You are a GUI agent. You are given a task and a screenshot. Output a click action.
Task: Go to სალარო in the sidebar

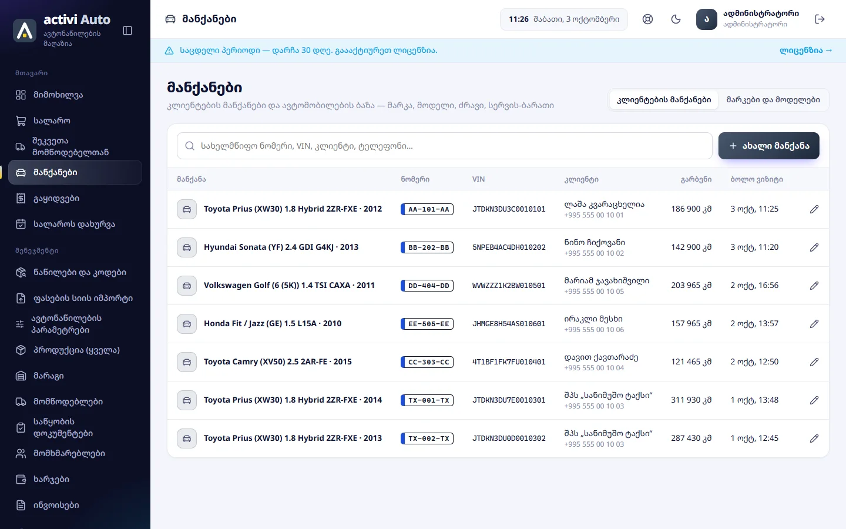(x=75, y=120)
